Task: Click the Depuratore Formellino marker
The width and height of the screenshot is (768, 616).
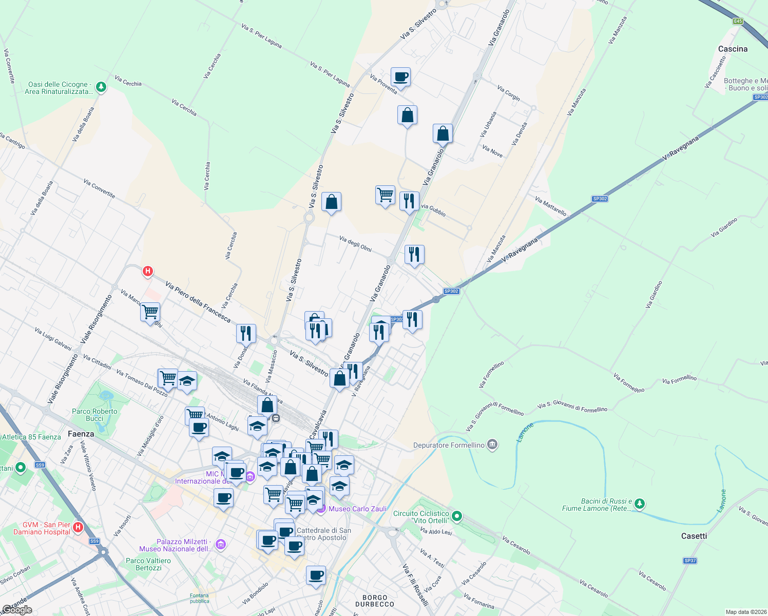Action: pyautogui.click(x=492, y=445)
